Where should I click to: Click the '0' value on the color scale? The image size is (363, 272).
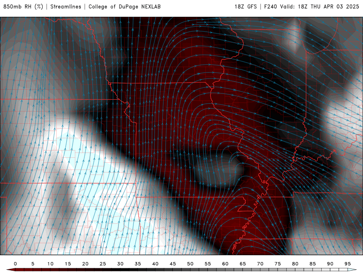15,264
